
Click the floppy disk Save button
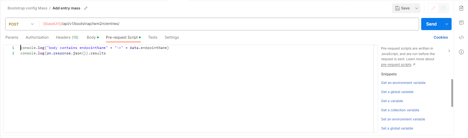(402, 8)
